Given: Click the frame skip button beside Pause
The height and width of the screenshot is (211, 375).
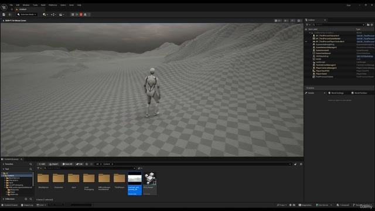Looking at the screenshot, I should tap(77, 15).
